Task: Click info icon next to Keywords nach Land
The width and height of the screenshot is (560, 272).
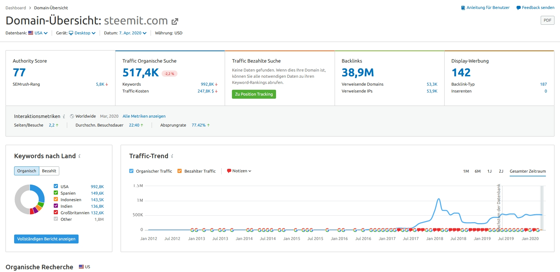Action: tap(79, 156)
